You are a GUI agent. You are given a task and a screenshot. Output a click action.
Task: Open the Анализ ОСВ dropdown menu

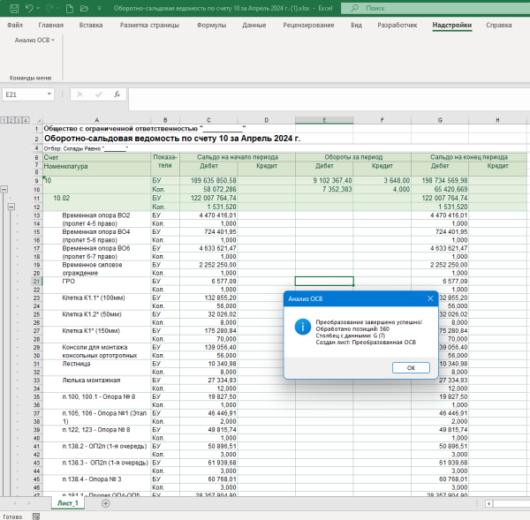coord(34,41)
